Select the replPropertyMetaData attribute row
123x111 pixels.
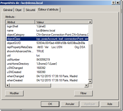[47, 47]
